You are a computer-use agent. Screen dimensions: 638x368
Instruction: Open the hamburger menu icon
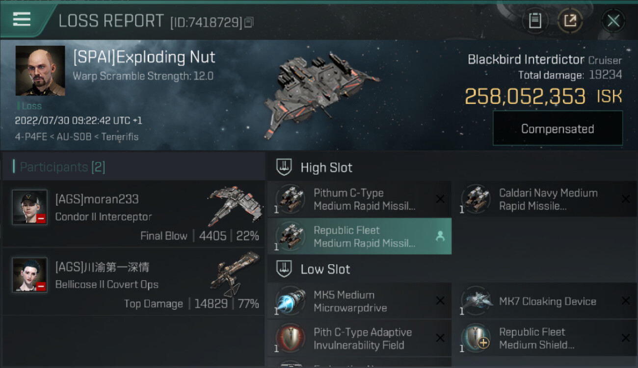click(22, 20)
